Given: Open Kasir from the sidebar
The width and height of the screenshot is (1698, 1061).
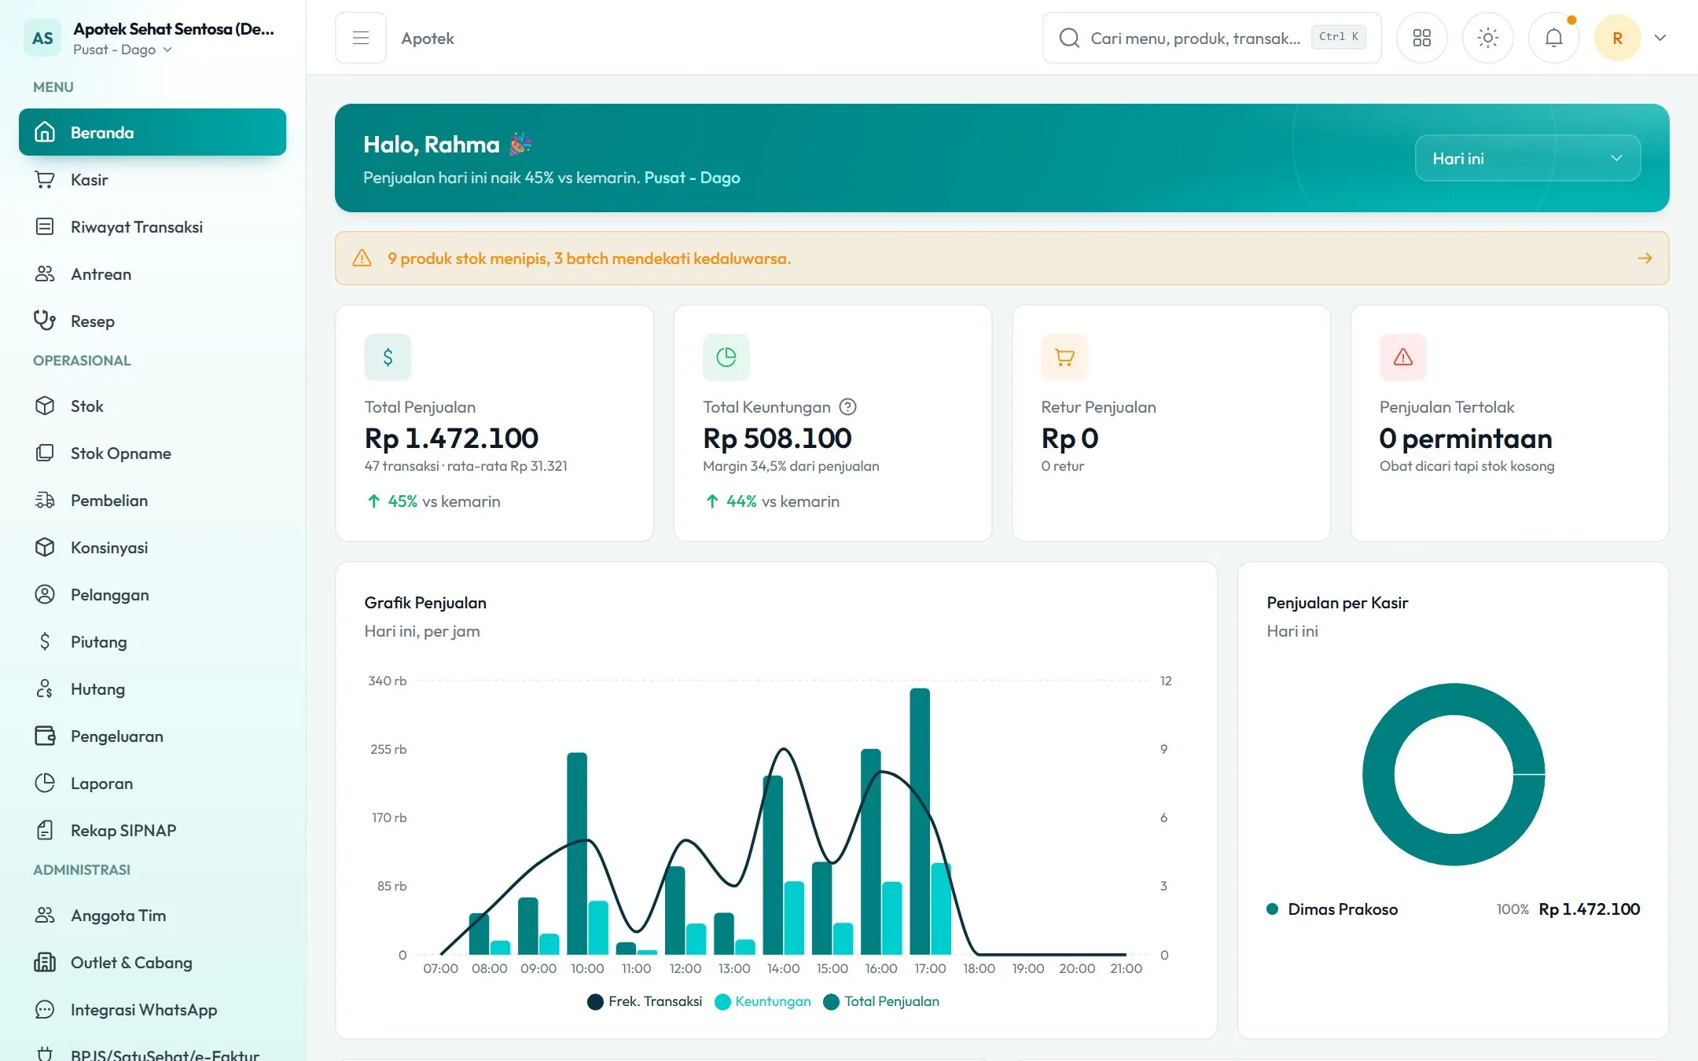Looking at the screenshot, I should point(153,179).
